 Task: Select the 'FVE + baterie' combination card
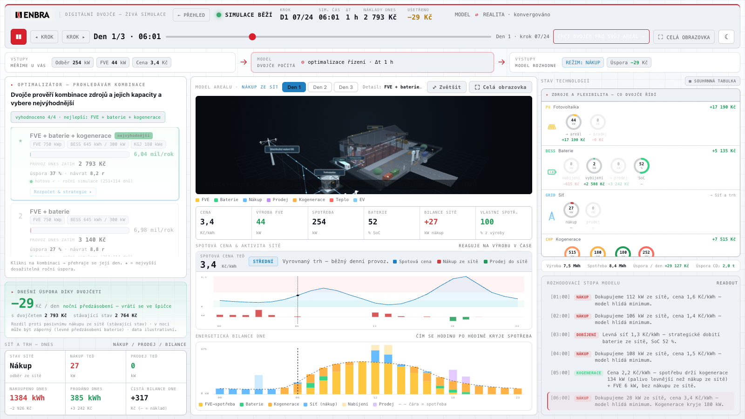[95, 230]
